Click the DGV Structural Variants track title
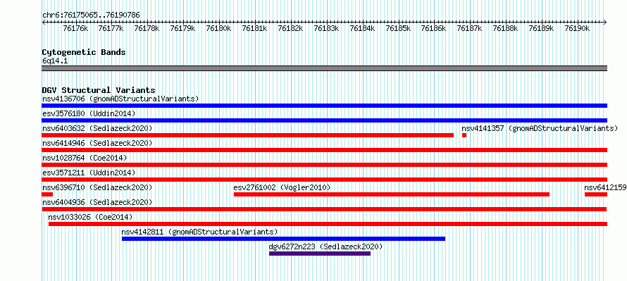The image size is (627, 281). 99,90
